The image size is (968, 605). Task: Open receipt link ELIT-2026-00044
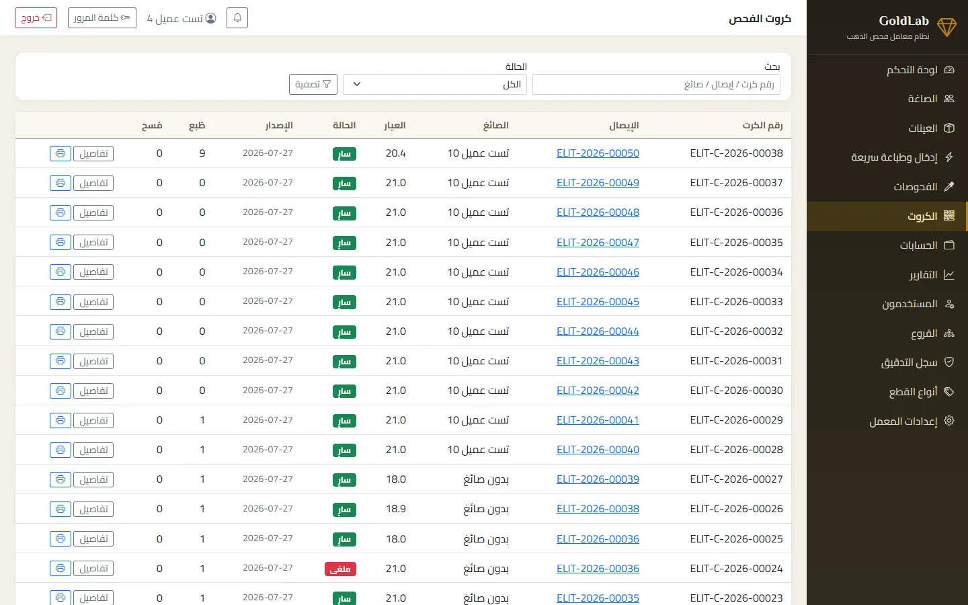point(598,331)
